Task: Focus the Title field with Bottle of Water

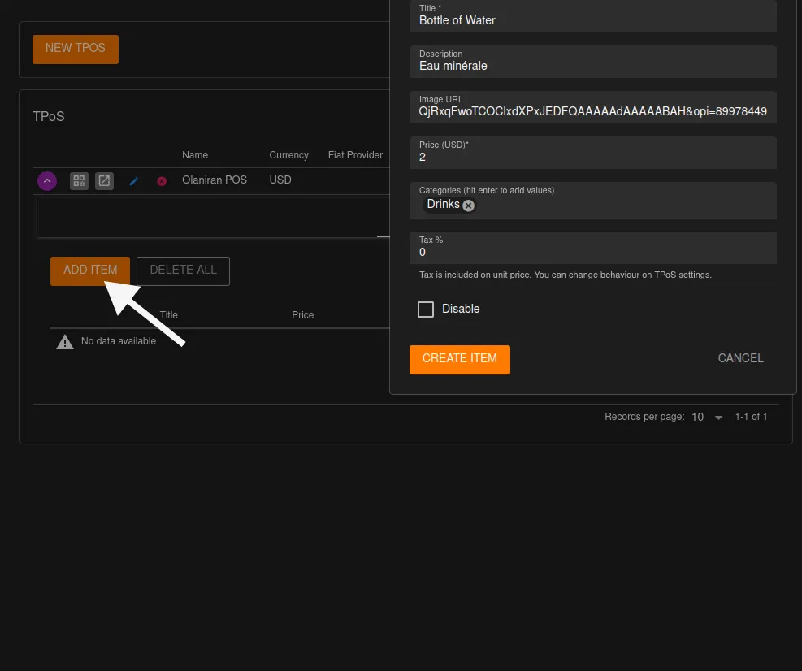Action: 592,20
